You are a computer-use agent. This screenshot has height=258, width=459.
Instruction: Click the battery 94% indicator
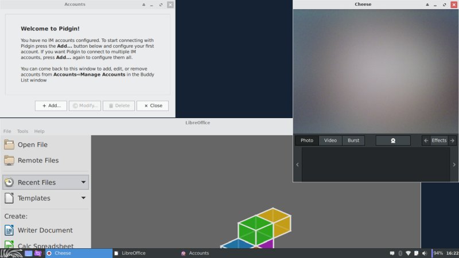[437, 253]
